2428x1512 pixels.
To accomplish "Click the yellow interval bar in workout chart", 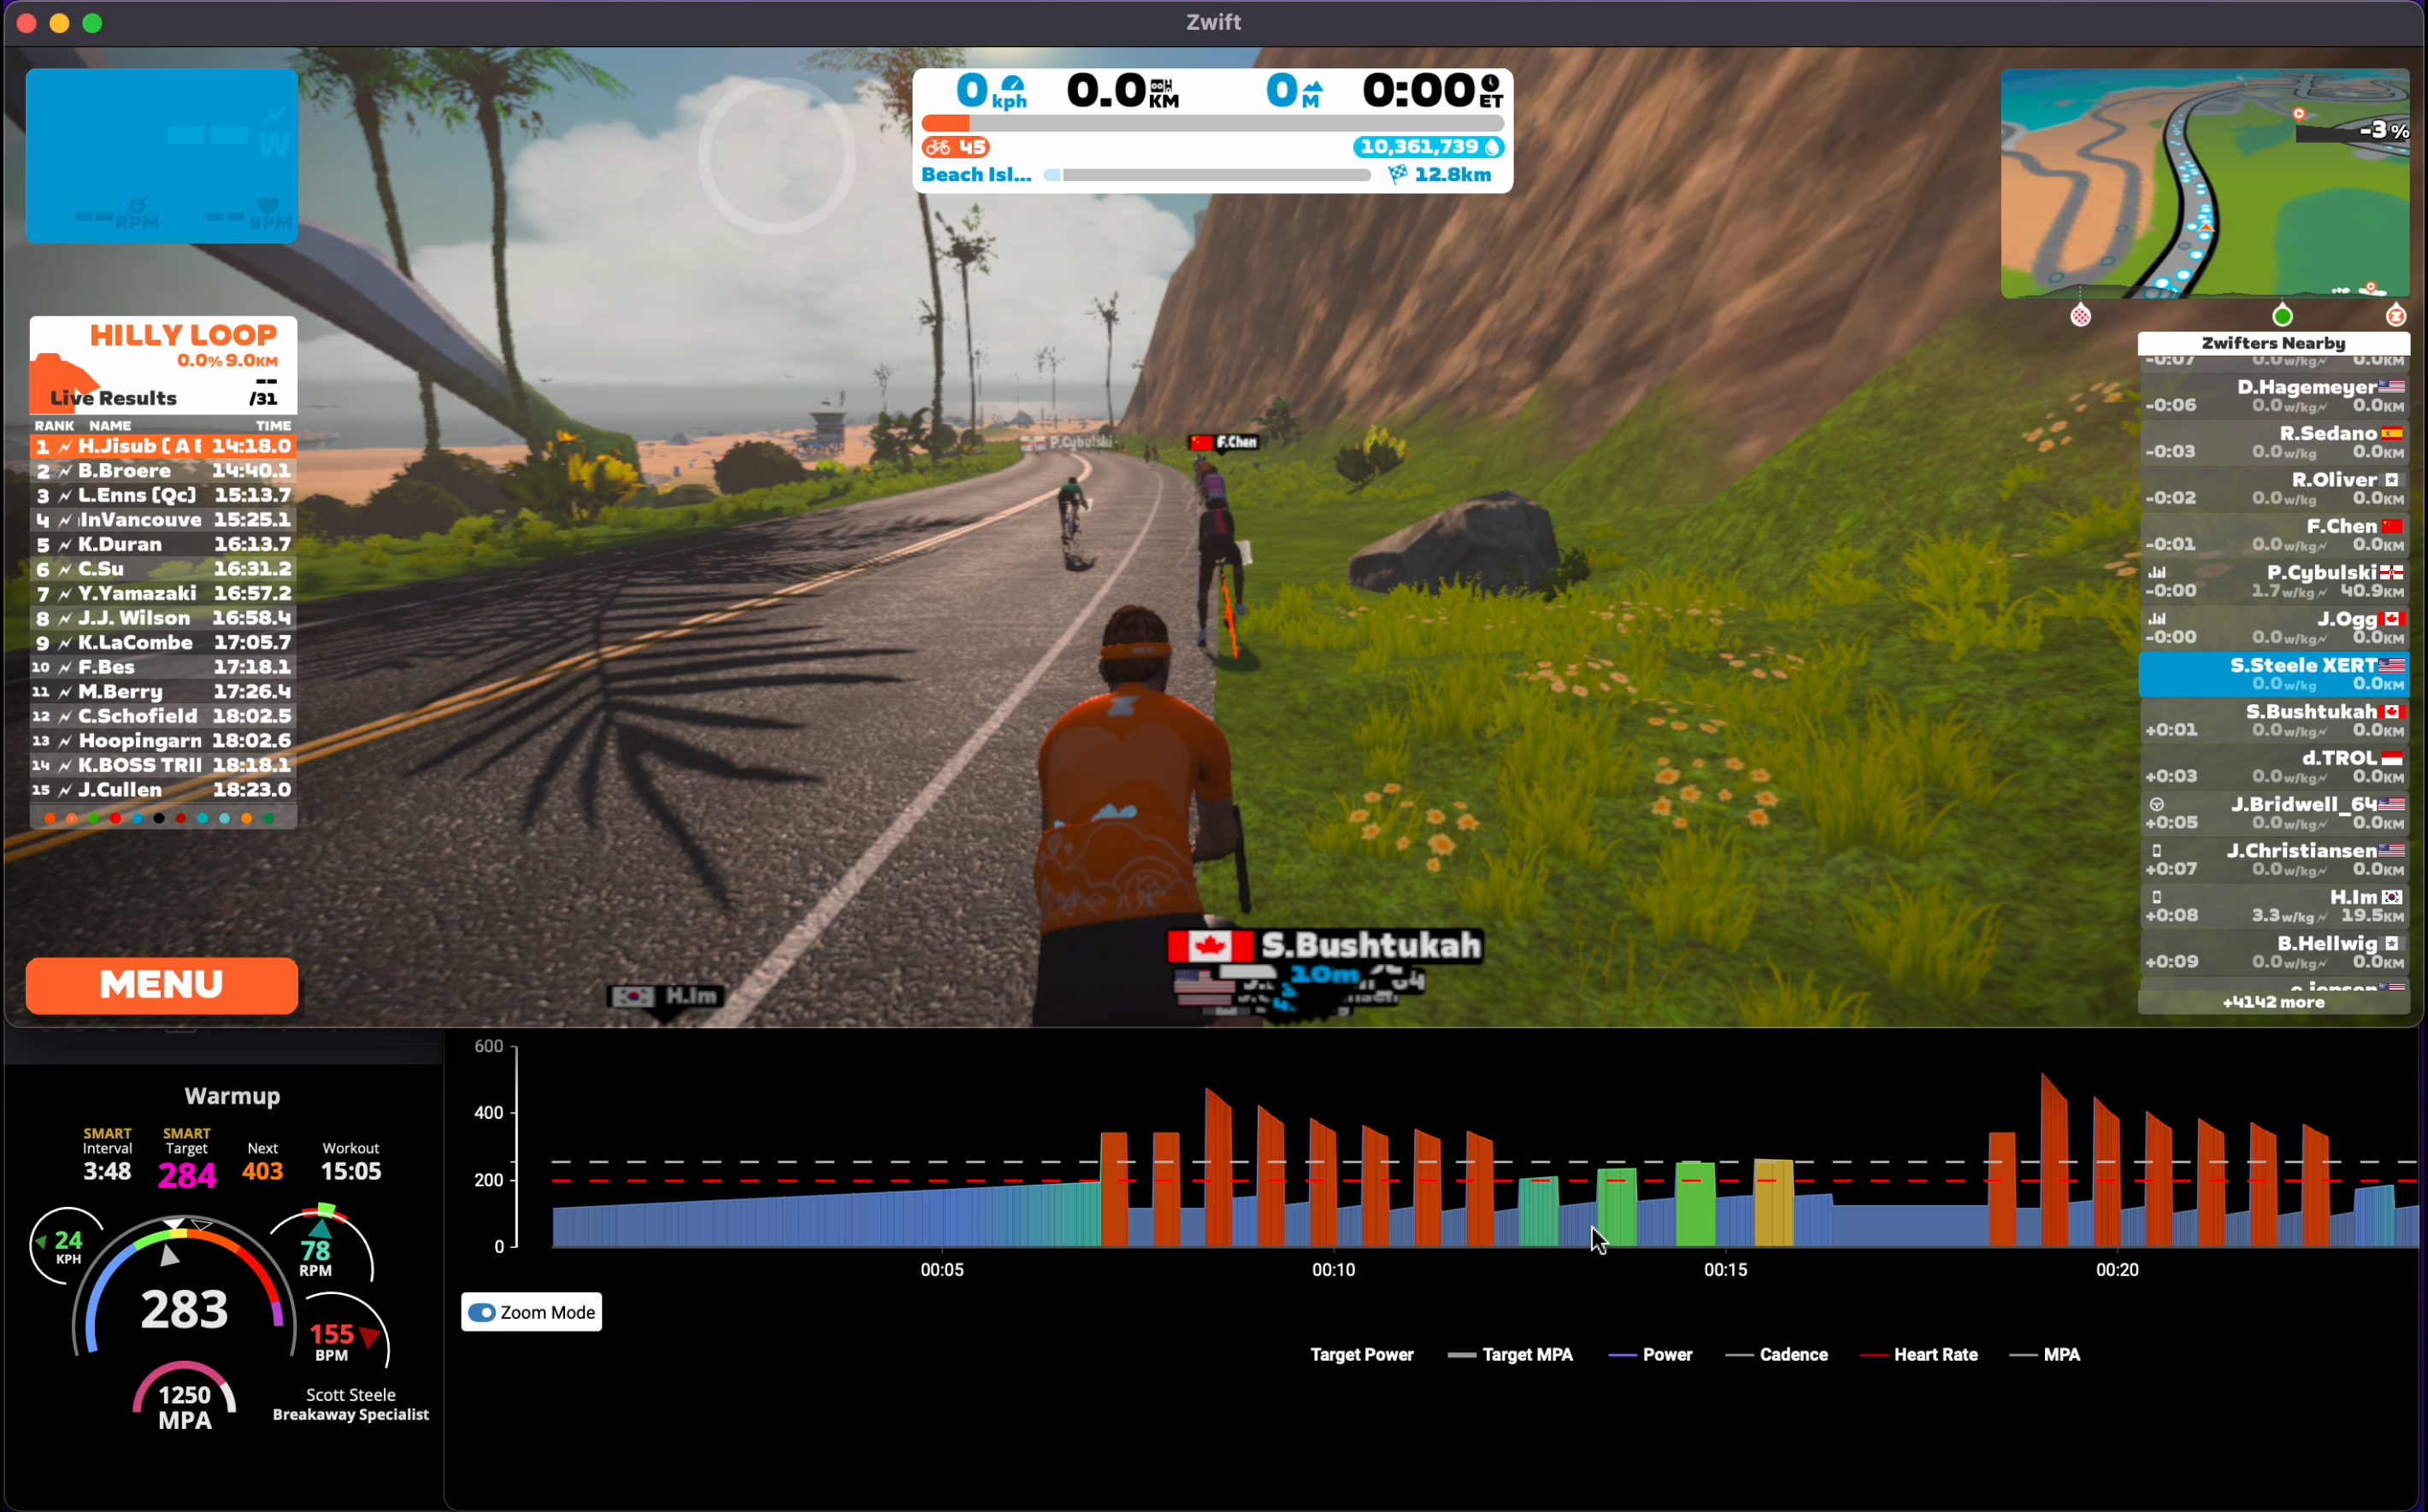I will click(x=1773, y=1203).
